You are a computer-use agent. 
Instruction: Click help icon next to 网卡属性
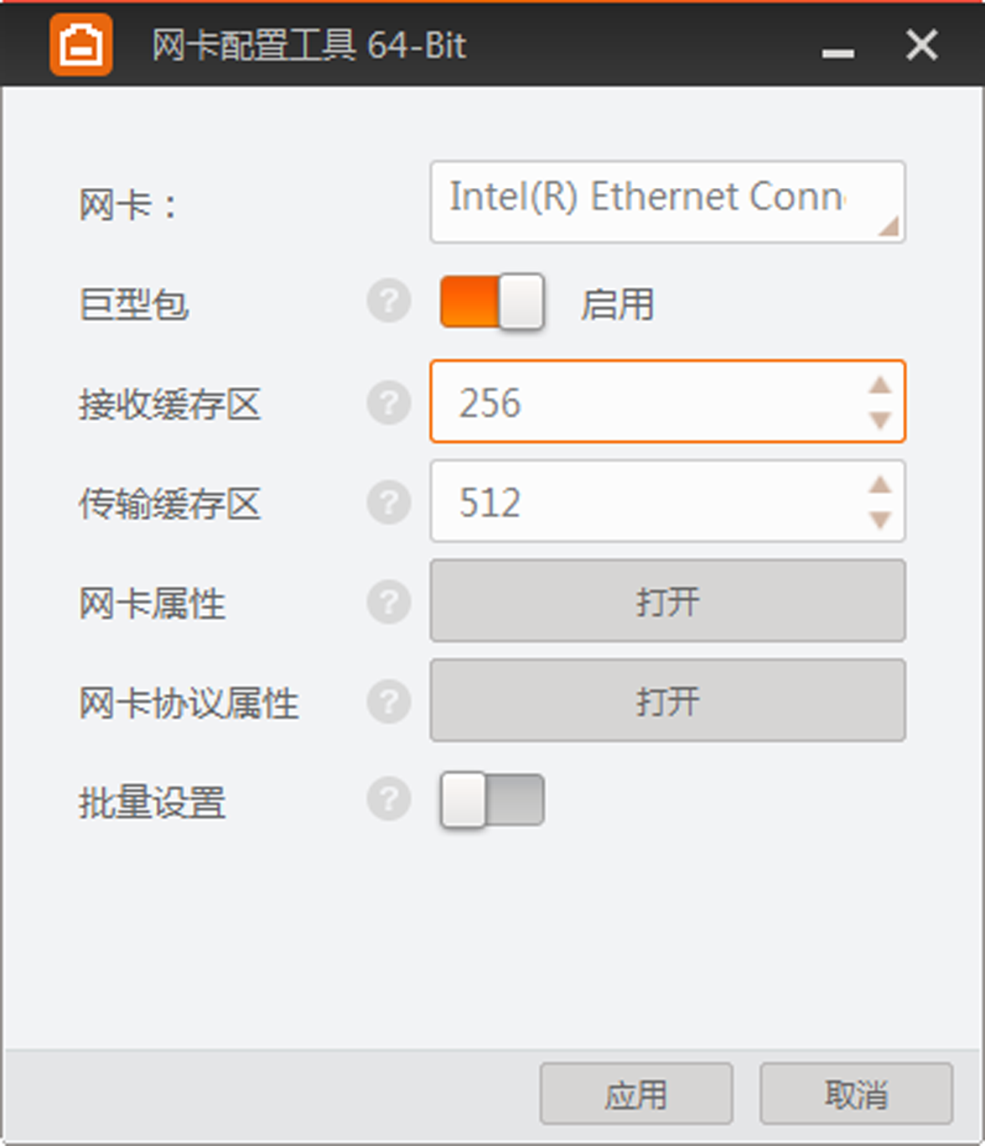pos(388,602)
